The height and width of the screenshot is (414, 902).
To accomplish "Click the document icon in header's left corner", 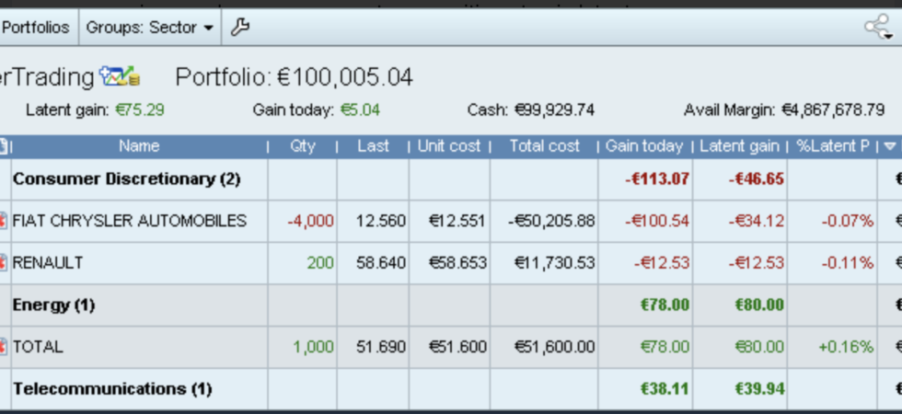I will point(4,146).
